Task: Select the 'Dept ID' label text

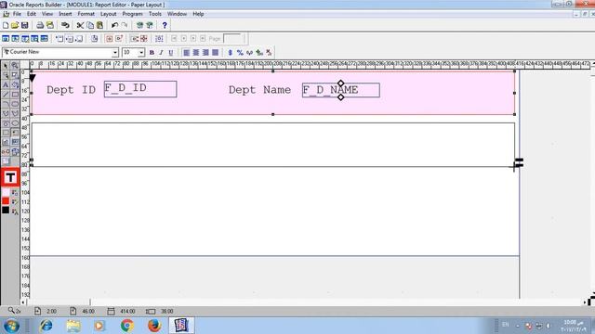Action: [x=71, y=90]
